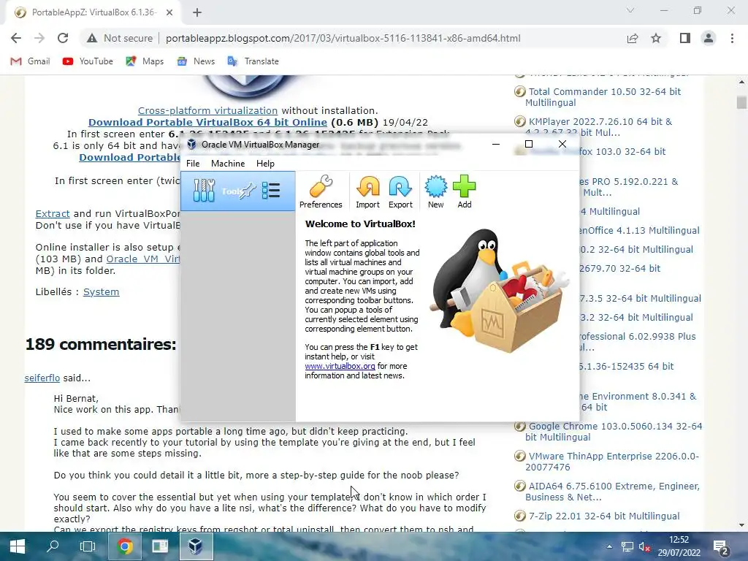The width and height of the screenshot is (748, 561).
Task: Share this page icon in Chrome
Action: point(633,38)
